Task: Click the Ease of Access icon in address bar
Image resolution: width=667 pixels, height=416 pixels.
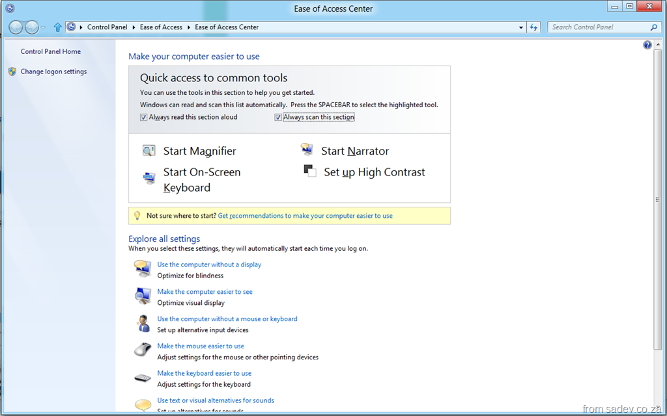Action: tap(72, 27)
